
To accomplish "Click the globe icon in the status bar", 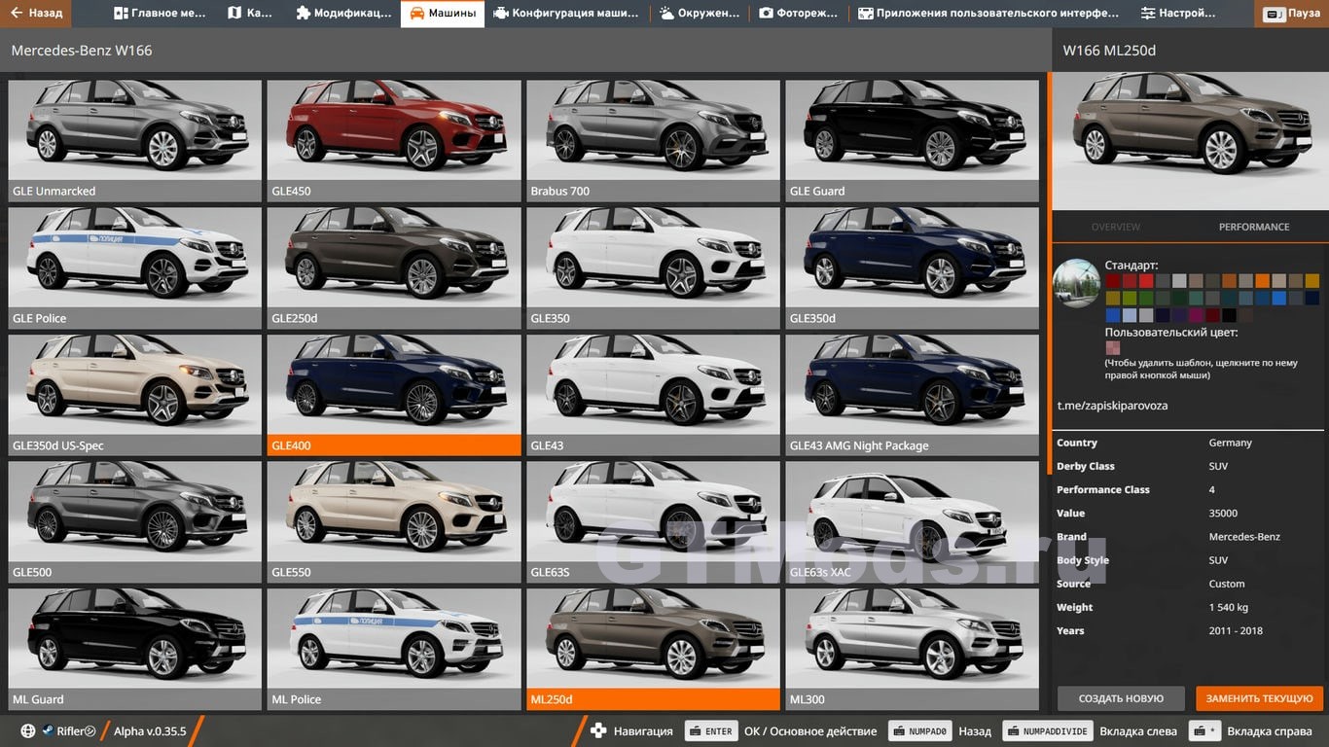I will point(27,731).
